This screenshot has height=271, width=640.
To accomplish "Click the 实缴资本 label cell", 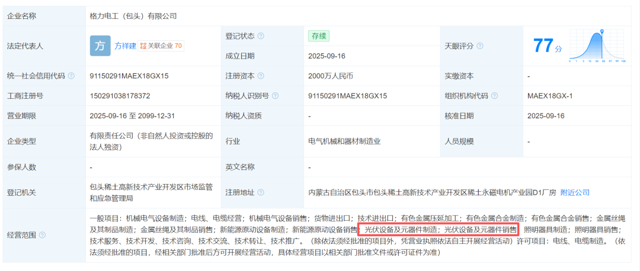I will (x=481, y=76).
